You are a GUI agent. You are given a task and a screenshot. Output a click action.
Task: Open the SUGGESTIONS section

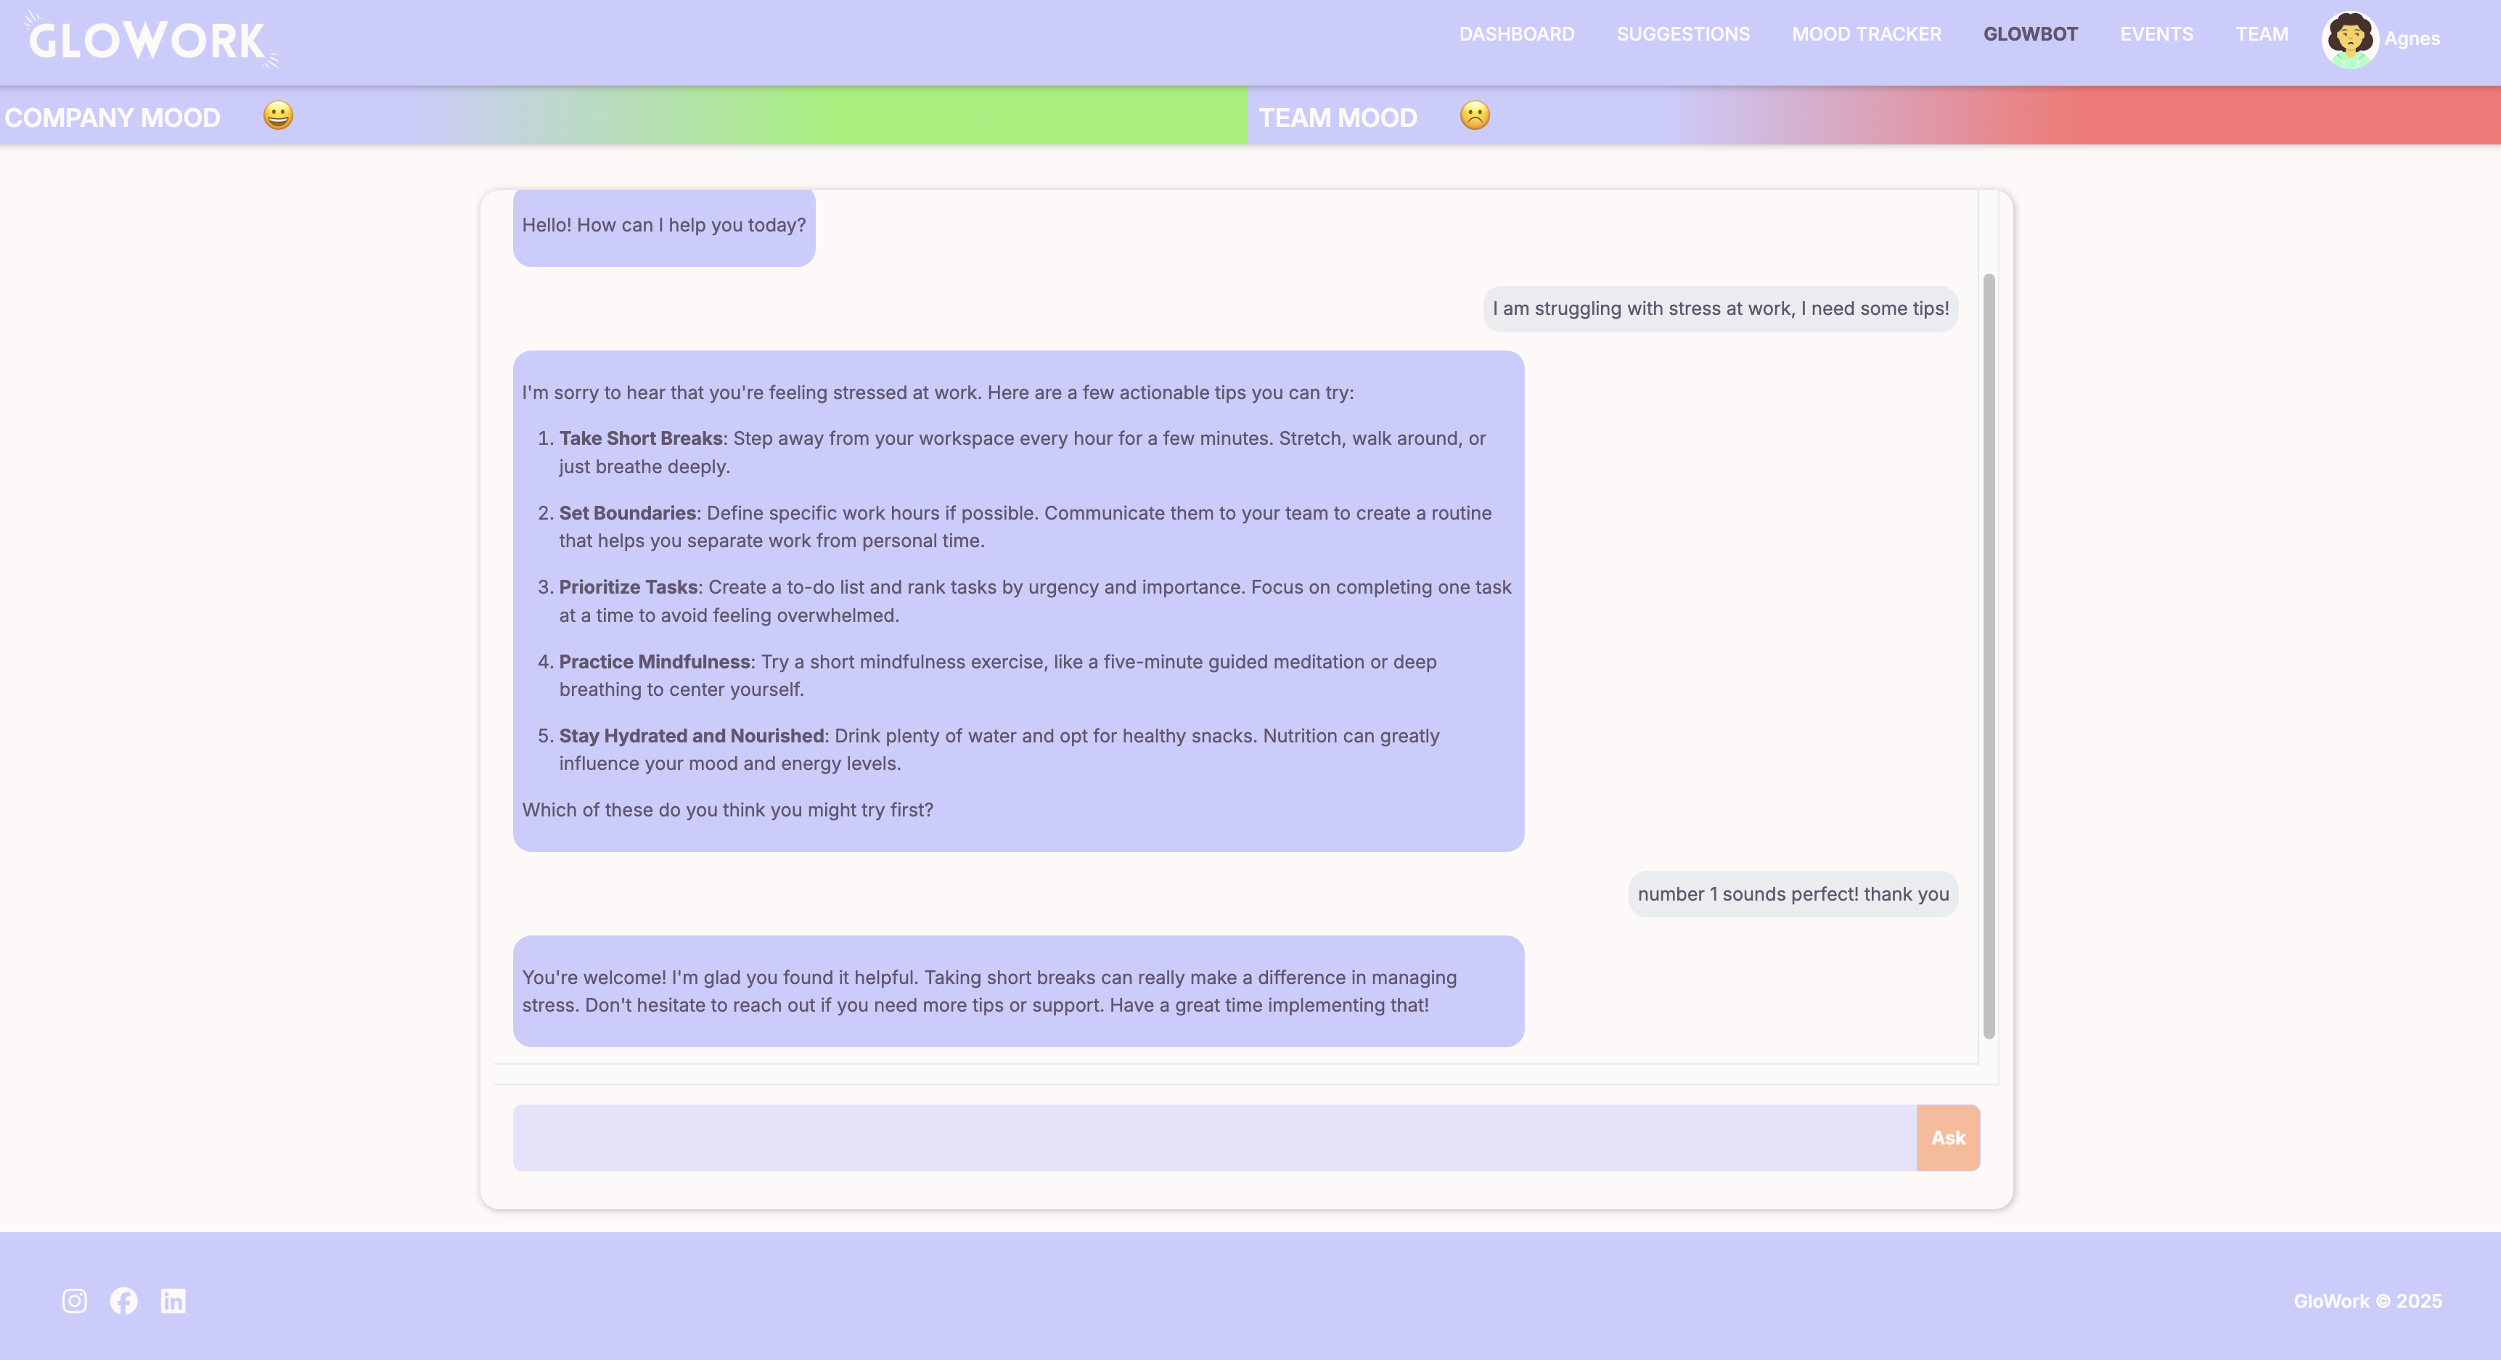[1682, 34]
